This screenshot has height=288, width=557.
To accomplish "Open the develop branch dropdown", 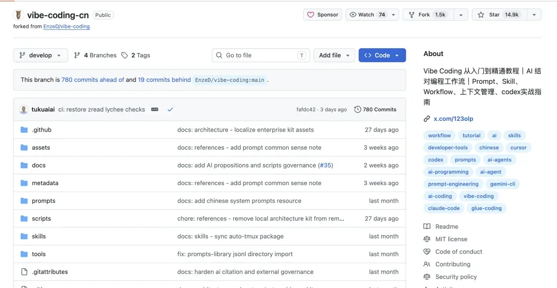I will pos(41,55).
